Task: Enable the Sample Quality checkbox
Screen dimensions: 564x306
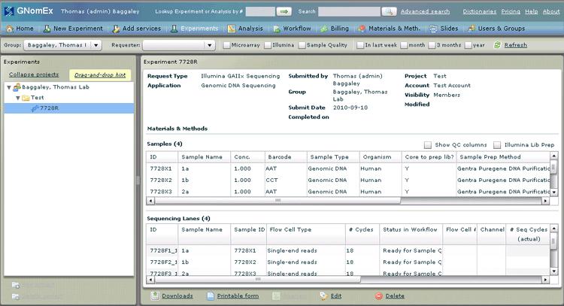Action: [x=302, y=45]
